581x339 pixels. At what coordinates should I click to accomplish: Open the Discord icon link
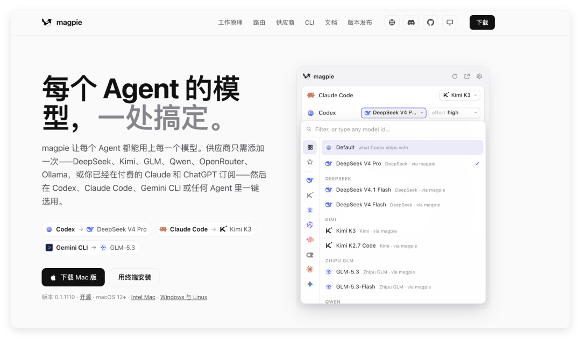tap(411, 23)
